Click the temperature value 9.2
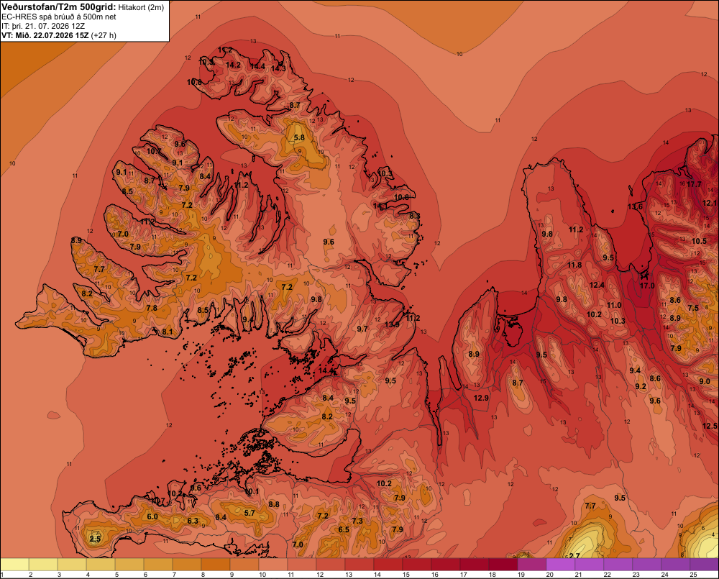The height and width of the screenshot is (579, 719). [641, 386]
